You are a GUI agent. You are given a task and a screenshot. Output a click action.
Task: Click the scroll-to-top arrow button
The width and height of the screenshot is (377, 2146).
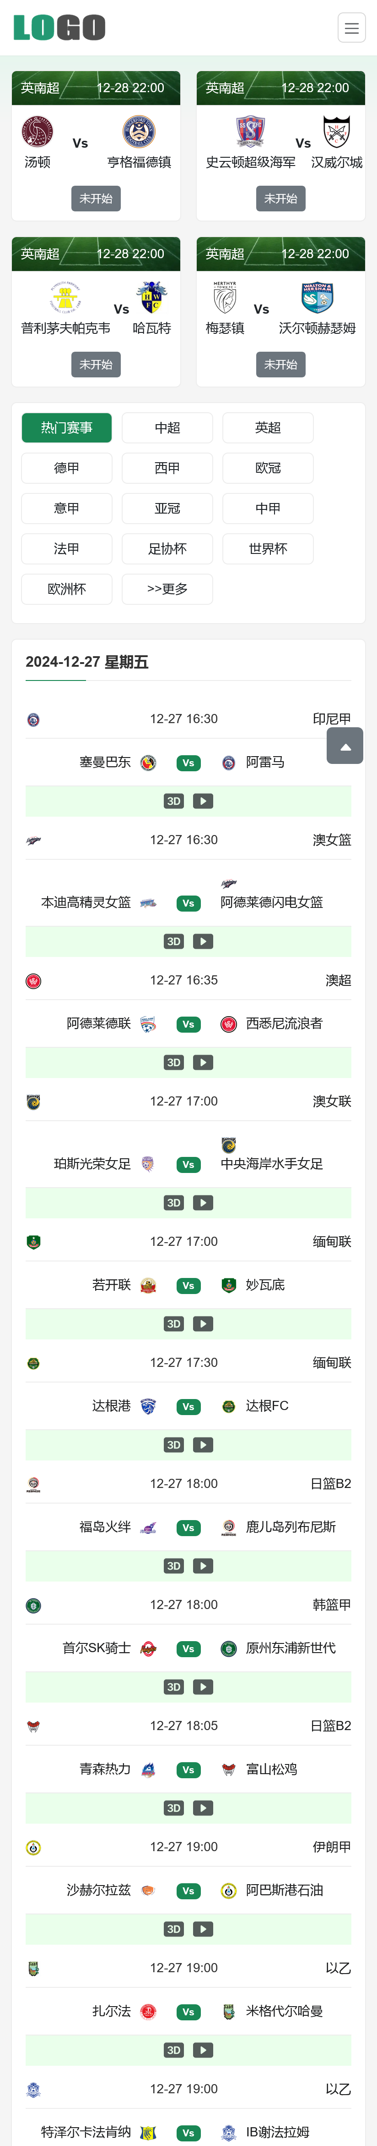tap(345, 746)
